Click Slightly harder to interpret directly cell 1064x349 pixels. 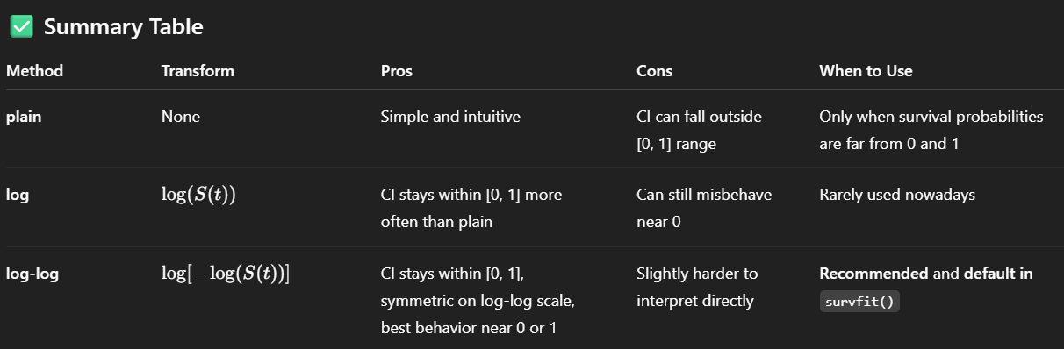click(x=697, y=288)
